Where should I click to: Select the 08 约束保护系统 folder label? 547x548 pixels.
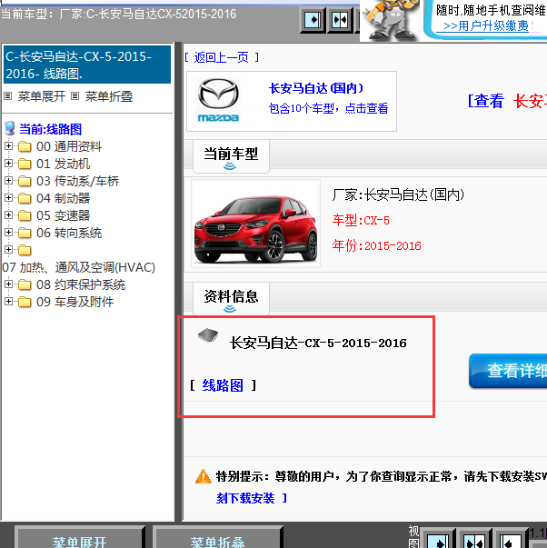click(81, 284)
